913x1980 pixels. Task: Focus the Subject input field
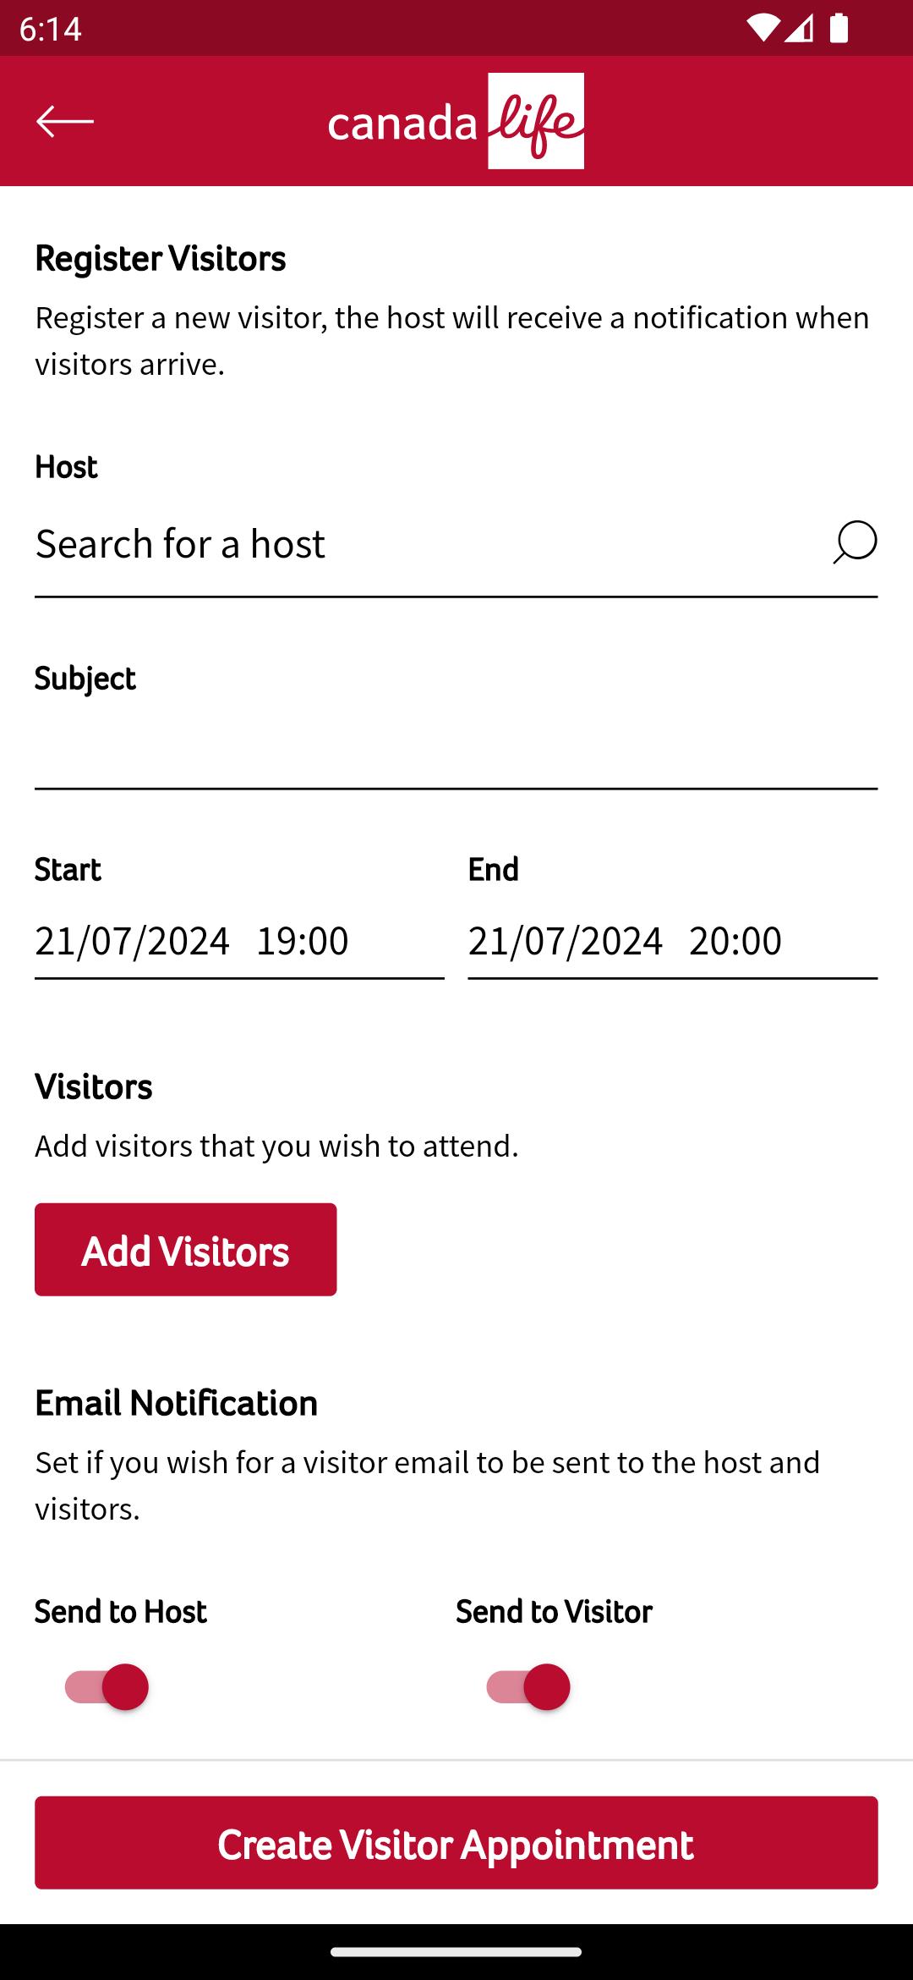point(456,751)
